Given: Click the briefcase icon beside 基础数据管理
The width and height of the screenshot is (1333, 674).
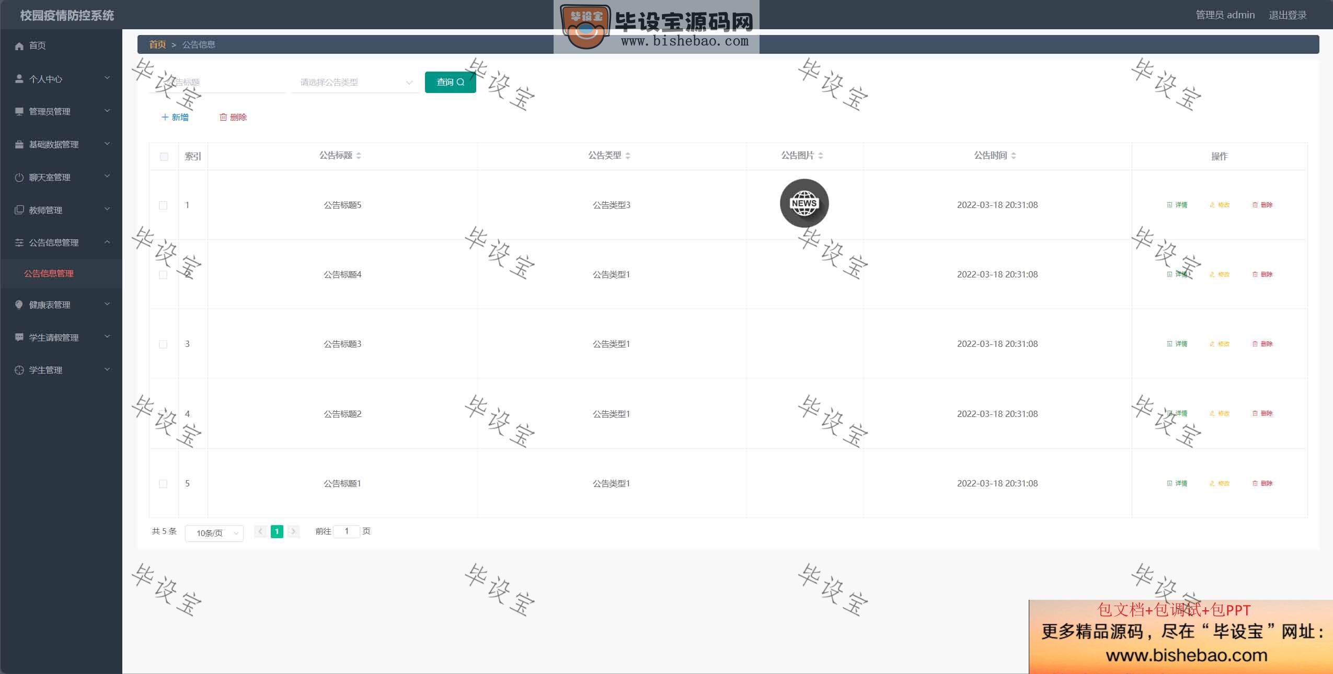Looking at the screenshot, I should [x=19, y=144].
